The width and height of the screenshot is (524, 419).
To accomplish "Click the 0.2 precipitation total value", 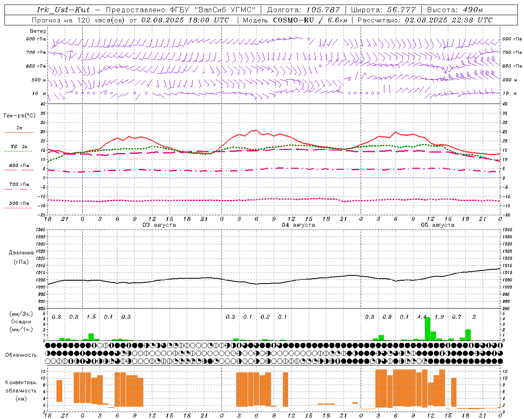I will (x=265, y=317).
